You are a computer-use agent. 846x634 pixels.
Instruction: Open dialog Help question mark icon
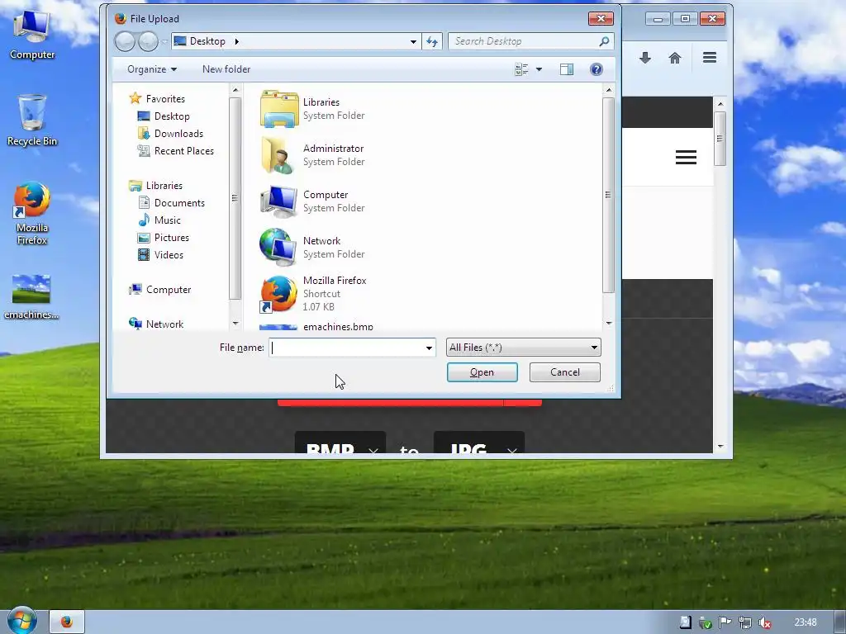596,69
